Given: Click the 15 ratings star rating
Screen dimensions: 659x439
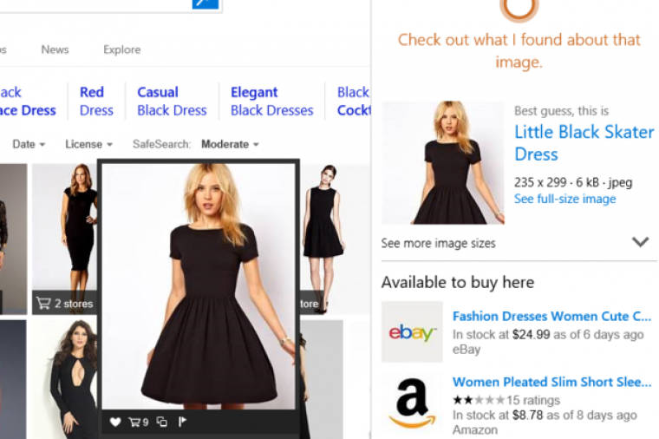Looking at the screenshot, I should tap(506, 400).
